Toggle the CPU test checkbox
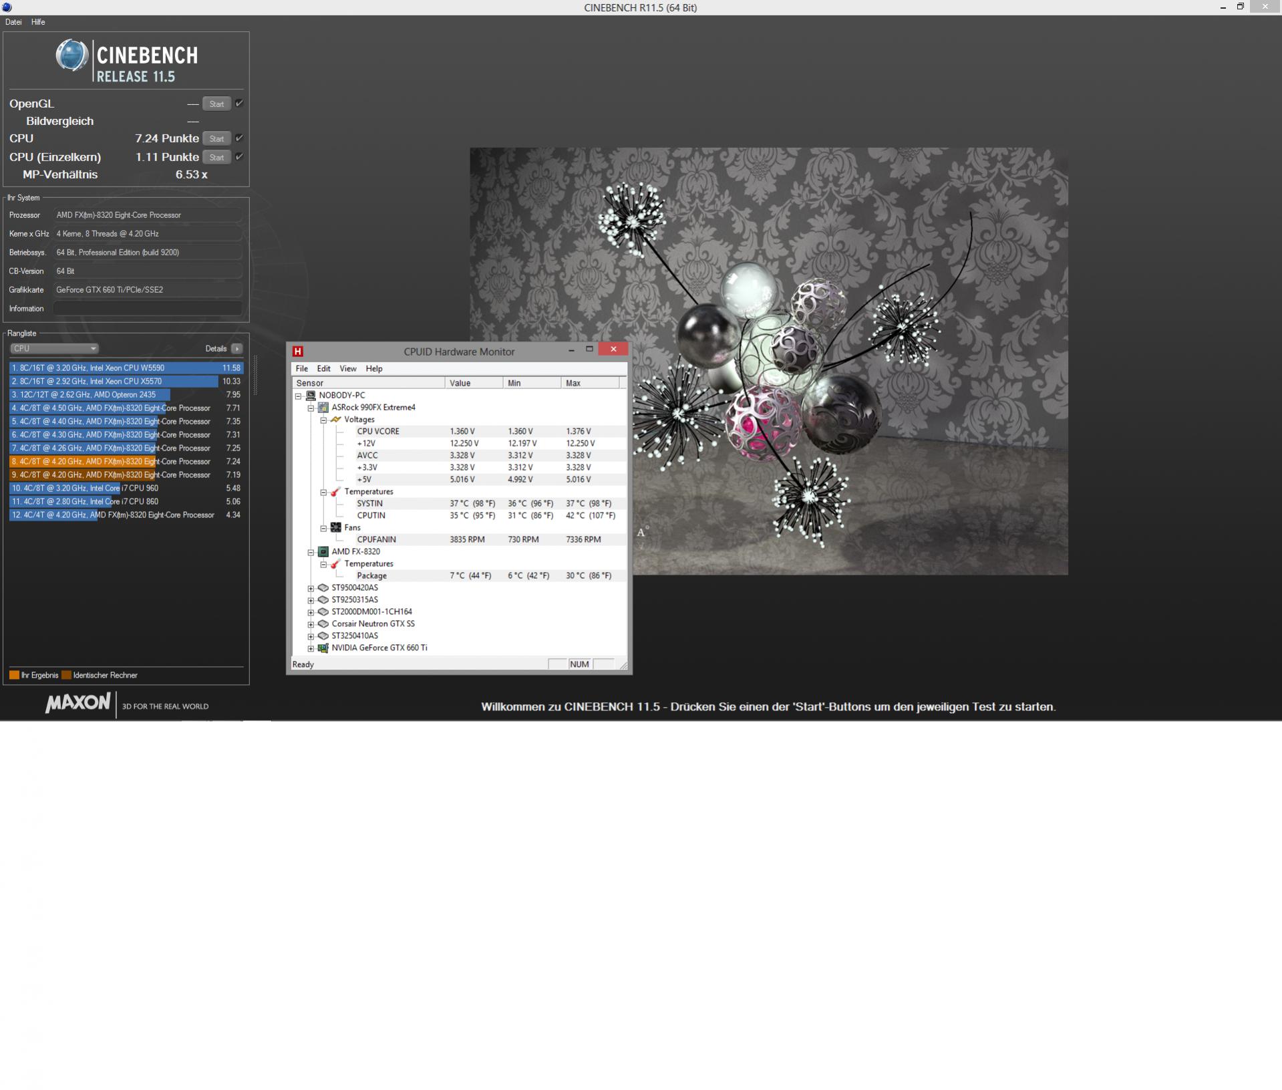The width and height of the screenshot is (1282, 1090). (239, 138)
